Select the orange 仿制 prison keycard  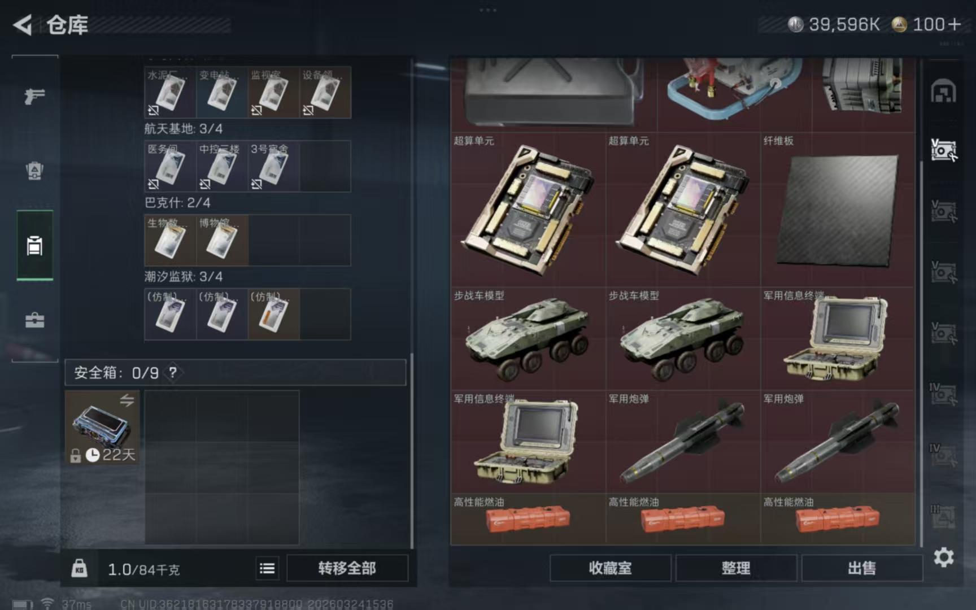273,314
